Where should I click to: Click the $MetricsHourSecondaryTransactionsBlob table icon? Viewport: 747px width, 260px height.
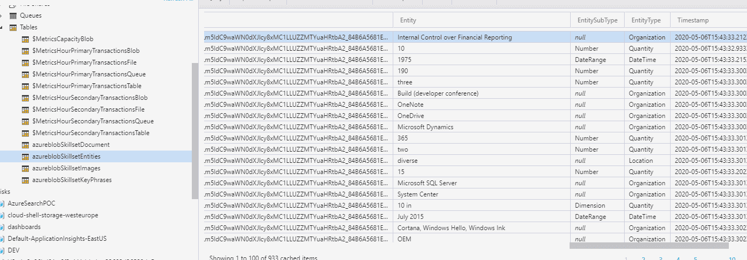point(25,98)
